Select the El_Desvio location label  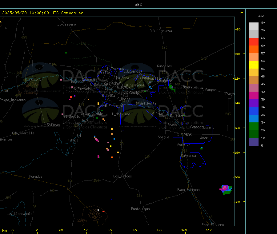pyautogui.click(x=72, y=117)
